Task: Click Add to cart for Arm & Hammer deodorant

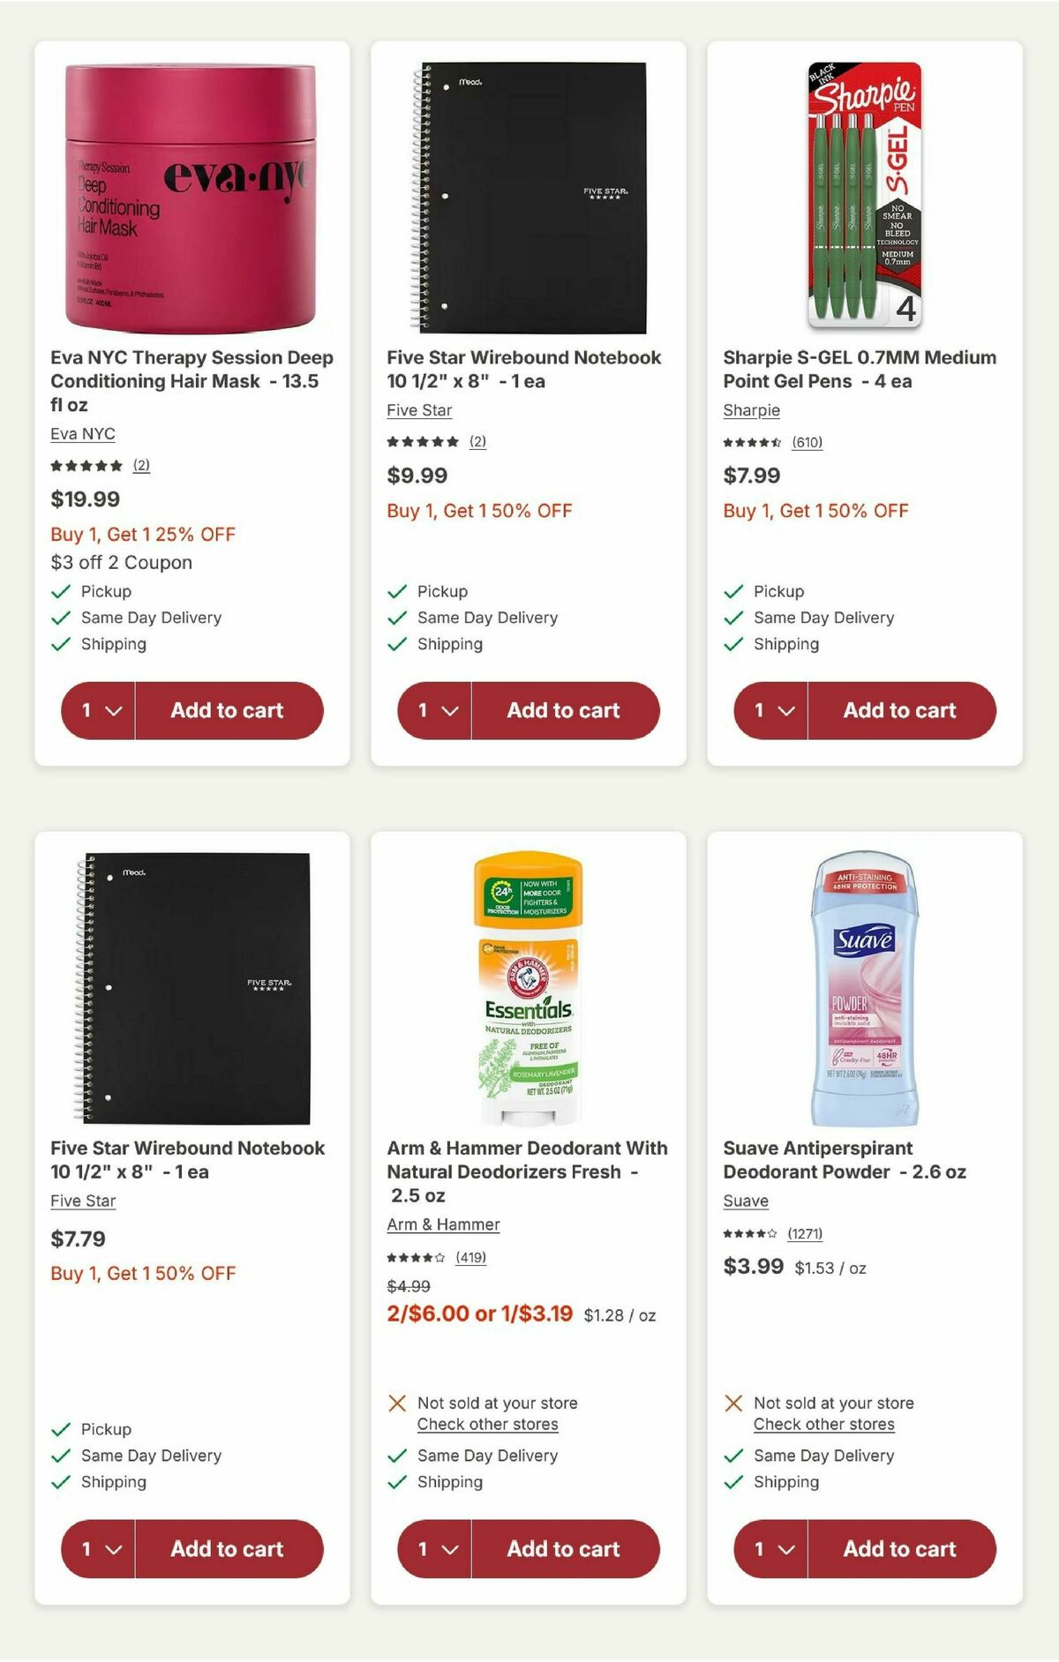Action: tap(565, 1548)
